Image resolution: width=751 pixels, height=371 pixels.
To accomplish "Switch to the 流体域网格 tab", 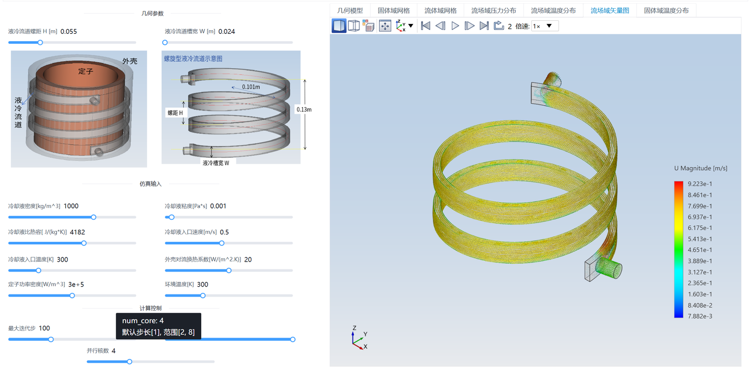I will (x=440, y=10).
